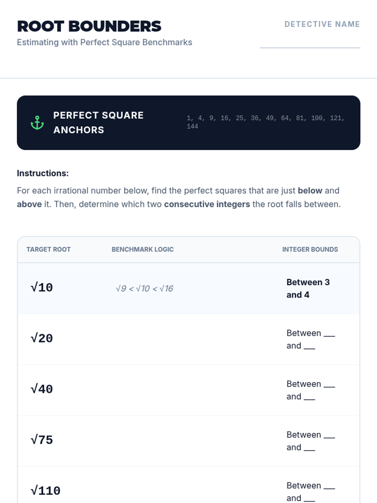Click the perfect squares number list
This screenshot has width=377, height=503.
click(265, 122)
